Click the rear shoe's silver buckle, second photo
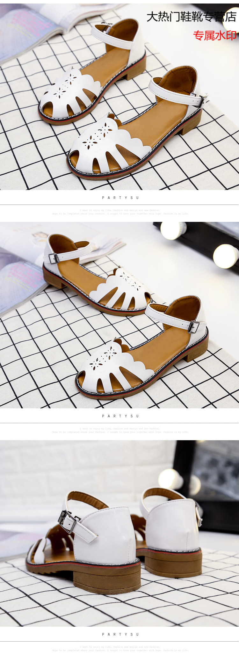The image size is (239, 656). 54,258
